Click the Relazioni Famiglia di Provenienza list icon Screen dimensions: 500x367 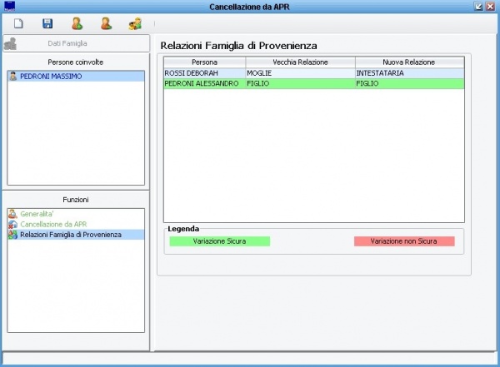click(x=12, y=235)
